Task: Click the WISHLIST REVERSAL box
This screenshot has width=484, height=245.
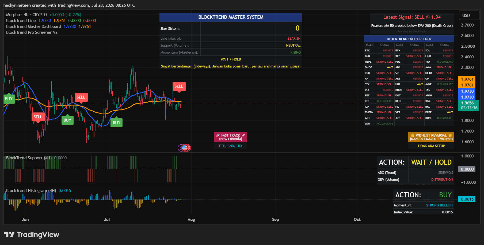Action: point(431,137)
